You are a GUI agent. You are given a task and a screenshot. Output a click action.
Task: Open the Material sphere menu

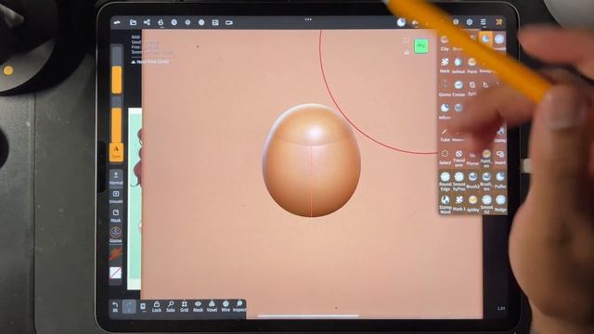point(174,22)
